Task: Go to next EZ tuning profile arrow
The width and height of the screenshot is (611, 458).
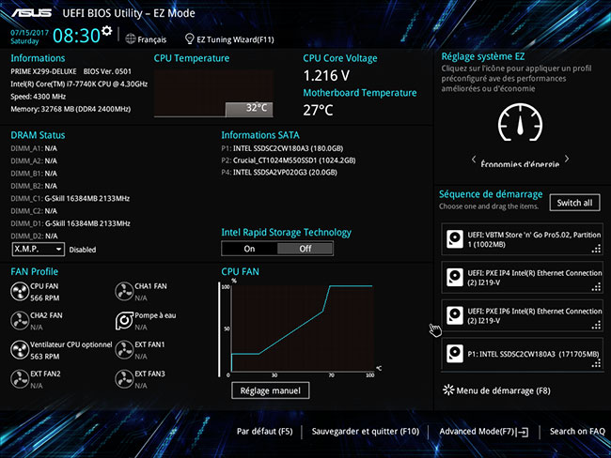Action: [x=568, y=160]
